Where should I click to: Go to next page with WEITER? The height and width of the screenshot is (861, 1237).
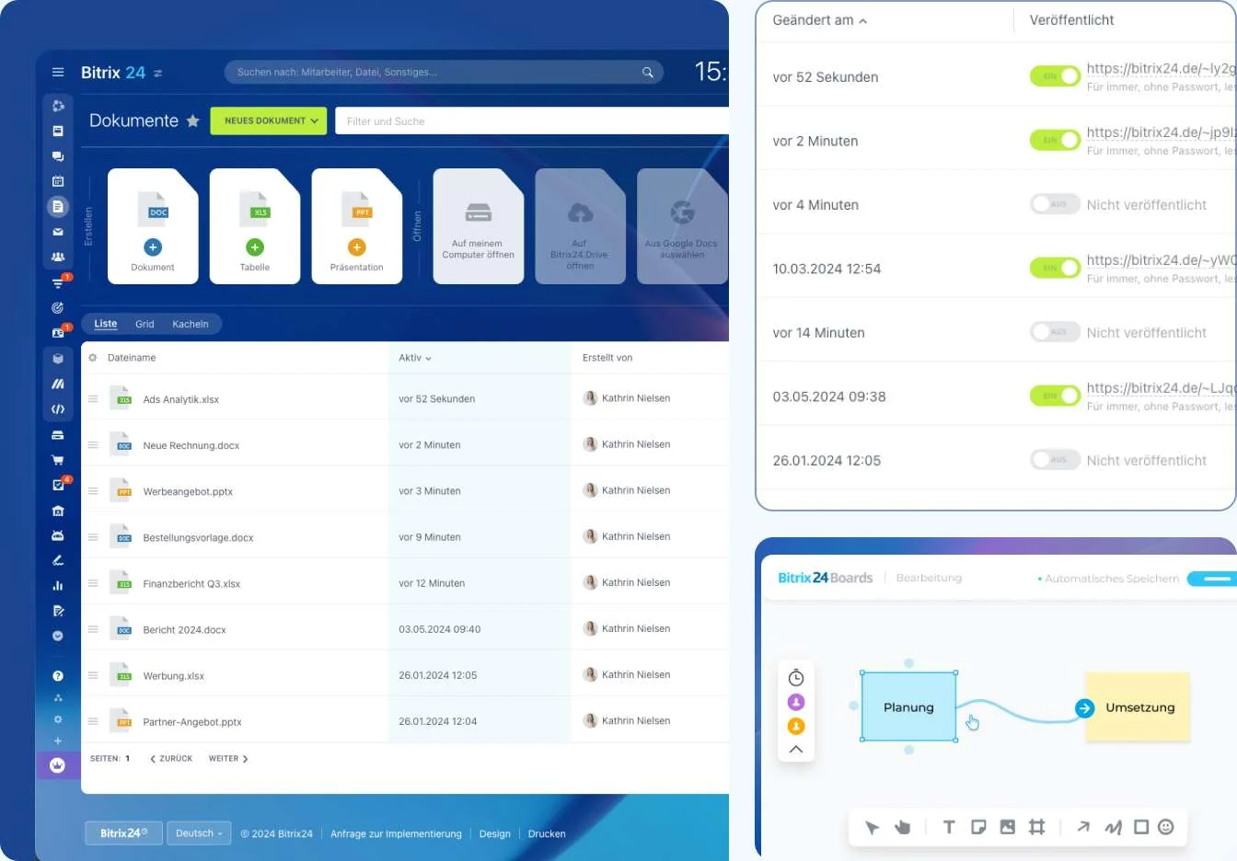pos(228,759)
